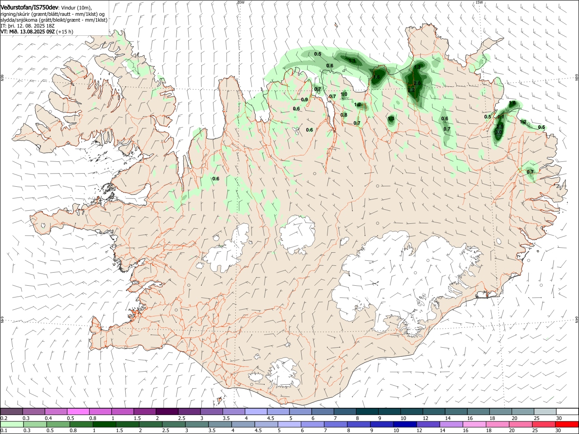Pick the pale lavender 4 swatch in upper scale
579x434 pixels.
[256, 411]
